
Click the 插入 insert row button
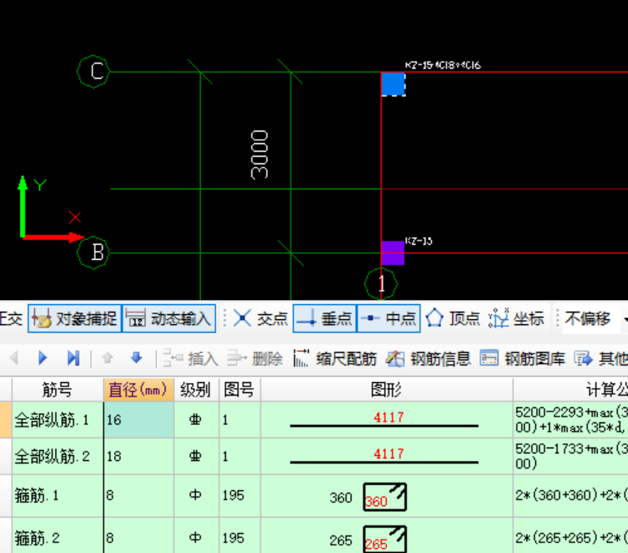191,359
